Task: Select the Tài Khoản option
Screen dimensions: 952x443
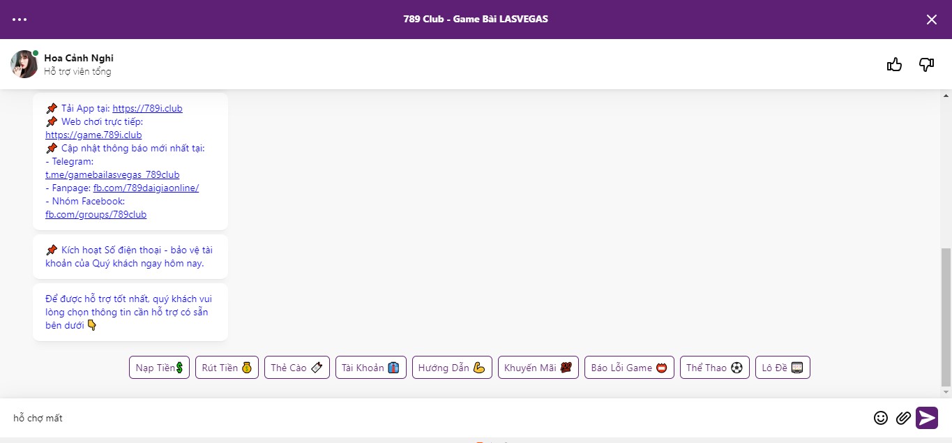Action: pyautogui.click(x=371, y=368)
